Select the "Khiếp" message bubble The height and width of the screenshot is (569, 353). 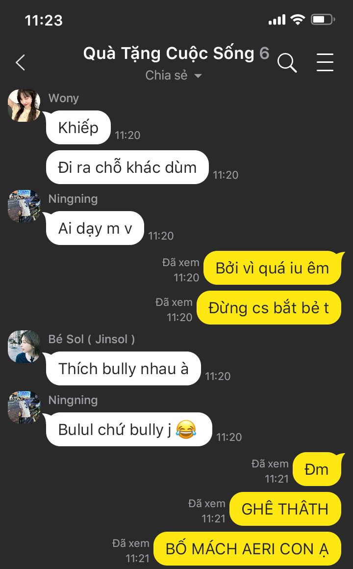78,127
